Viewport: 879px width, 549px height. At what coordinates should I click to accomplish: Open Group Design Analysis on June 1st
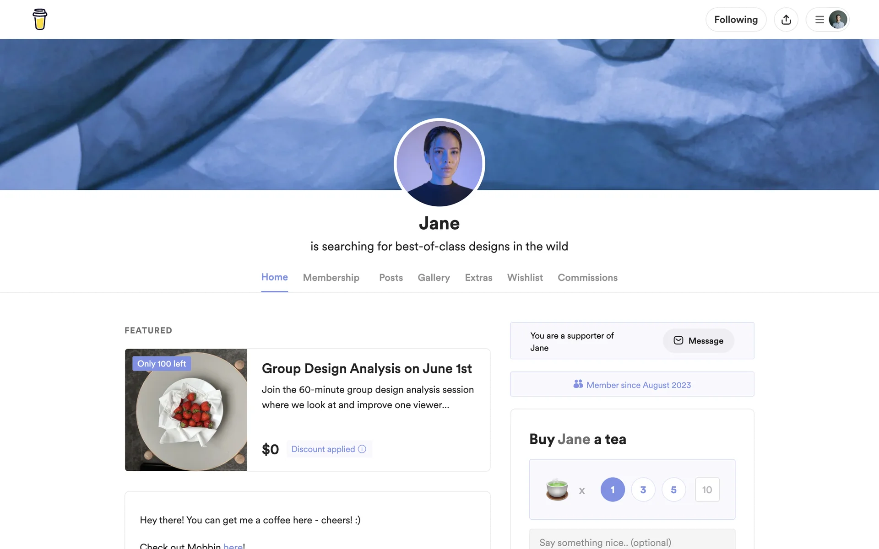tap(367, 368)
